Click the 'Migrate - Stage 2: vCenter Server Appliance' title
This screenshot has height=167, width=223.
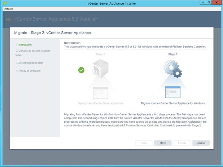pos(52,33)
